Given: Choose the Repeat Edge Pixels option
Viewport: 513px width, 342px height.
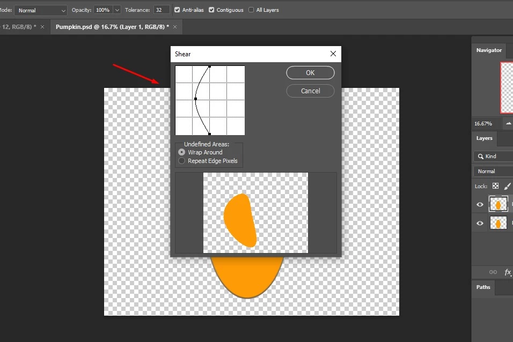Looking at the screenshot, I should 181,161.
